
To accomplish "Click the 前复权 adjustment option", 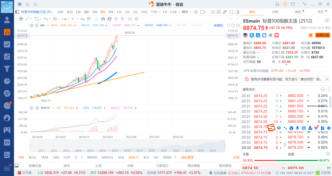I will click(219, 25).
